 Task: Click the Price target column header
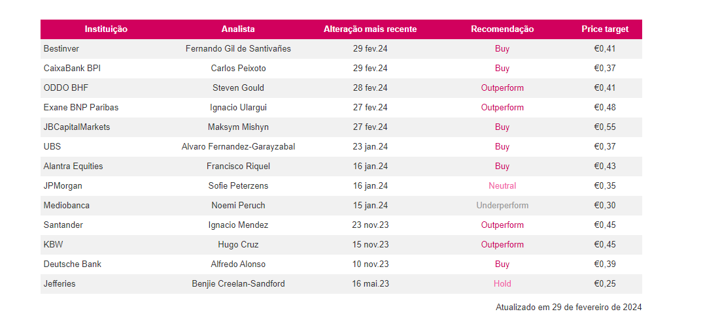605,29
